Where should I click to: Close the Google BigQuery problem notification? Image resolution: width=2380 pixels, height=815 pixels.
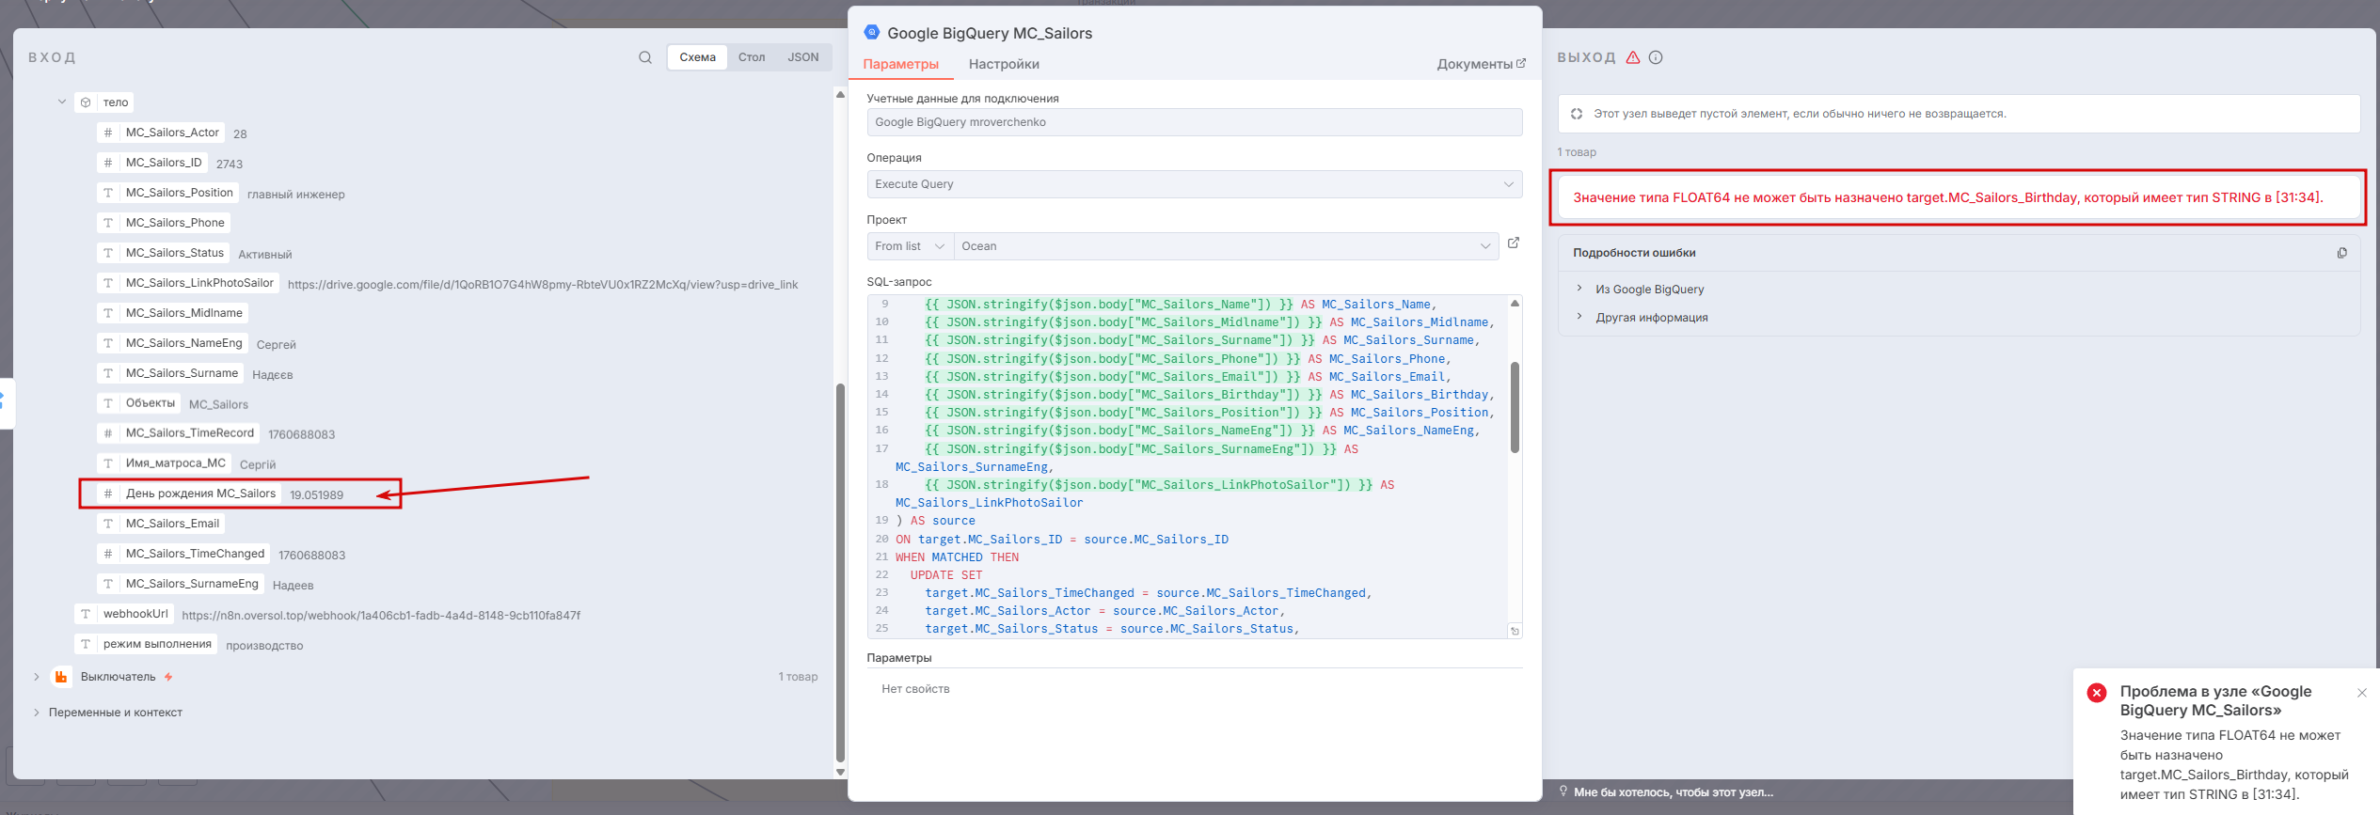2361,693
